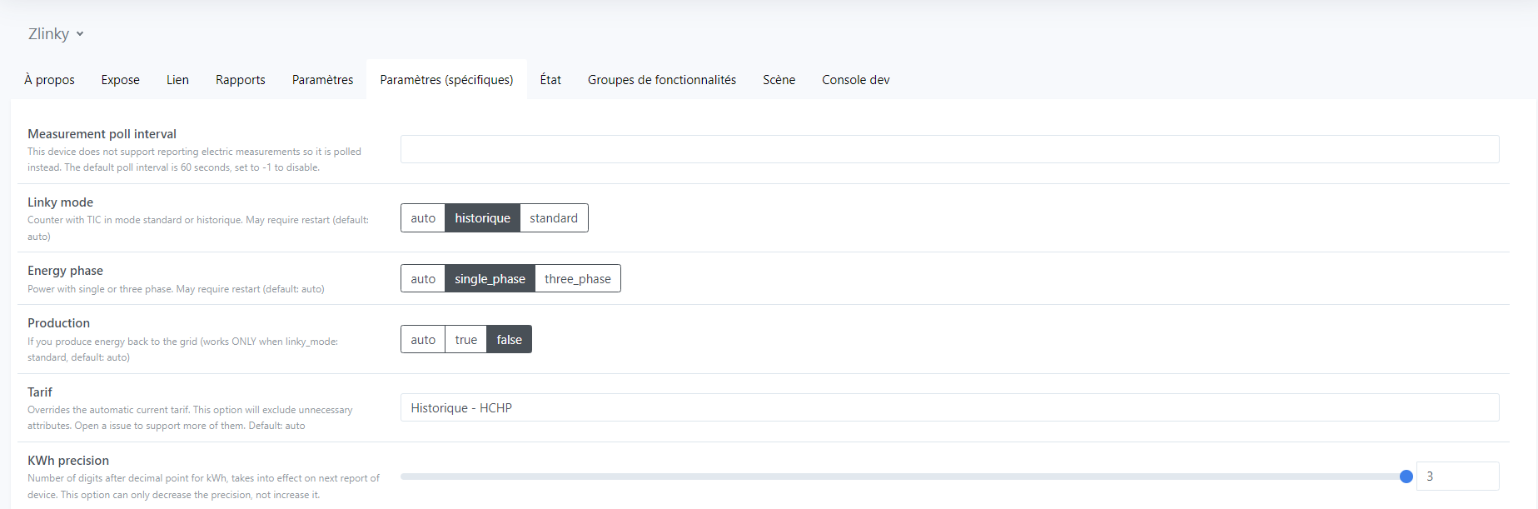Screen dimensions: 1538x509
Task: Switch to the À propos tab
Action: pos(49,80)
